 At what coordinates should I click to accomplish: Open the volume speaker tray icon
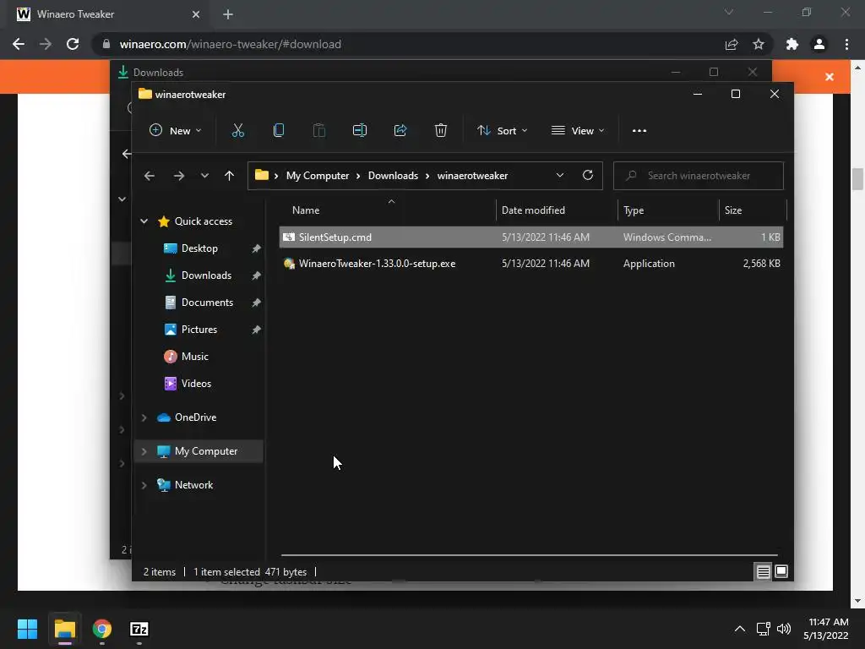(783, 629)
